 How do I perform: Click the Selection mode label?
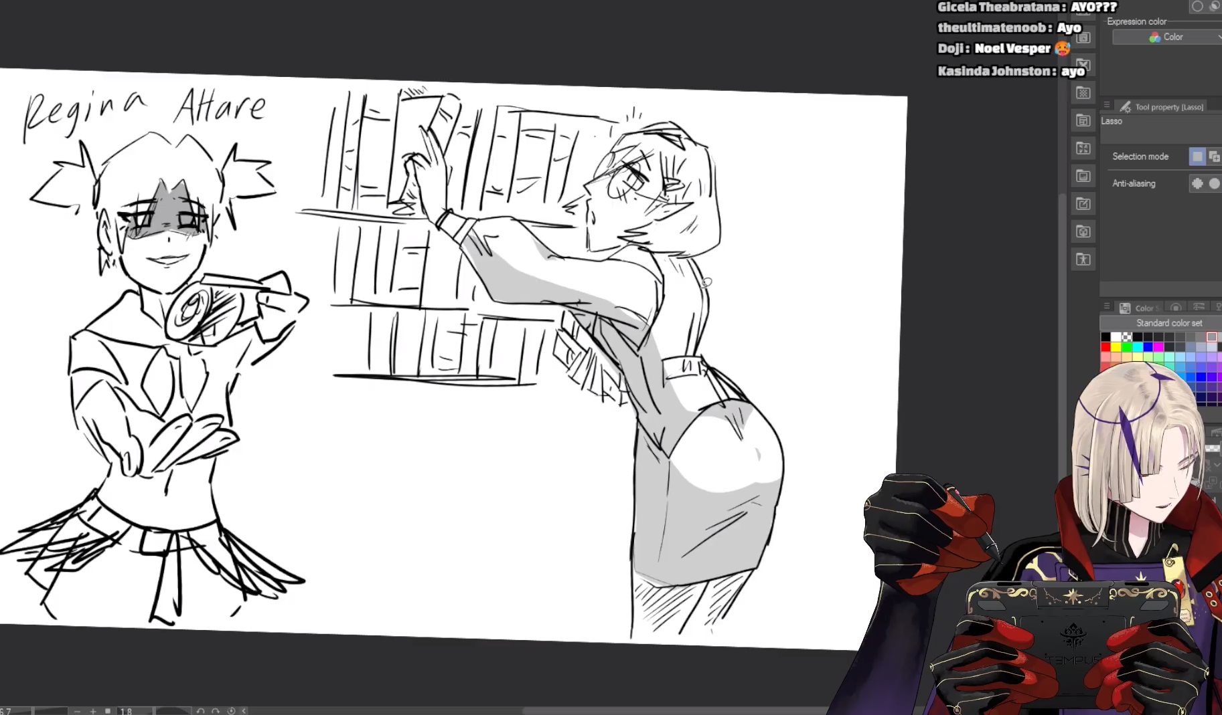point(1140,157)
